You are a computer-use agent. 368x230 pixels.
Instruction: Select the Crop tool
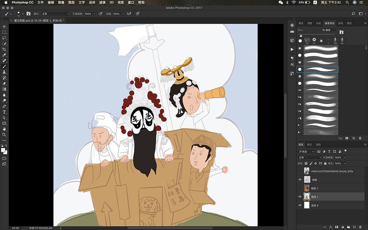[4, 49]
